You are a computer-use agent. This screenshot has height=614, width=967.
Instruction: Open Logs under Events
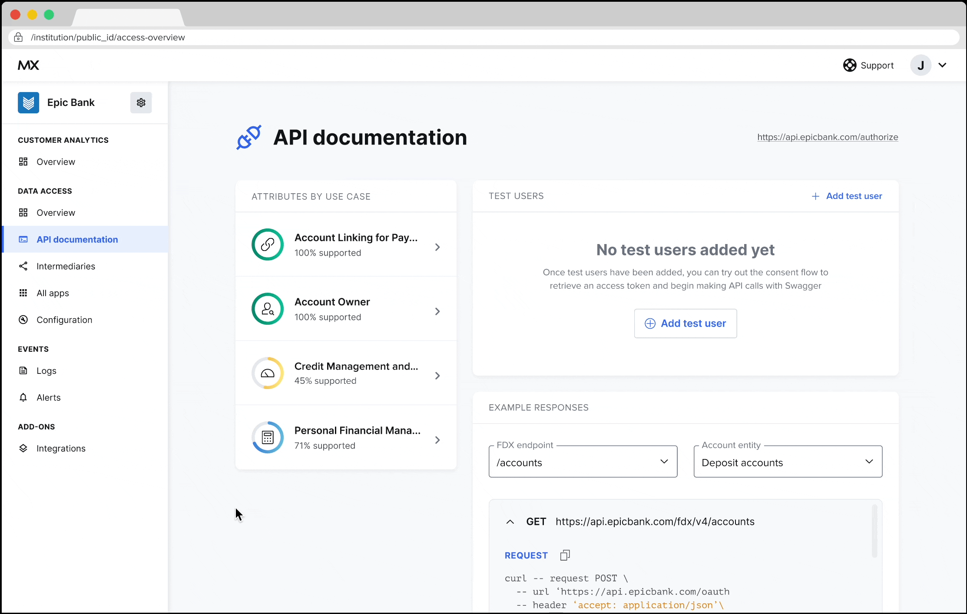tap(46, 371)
